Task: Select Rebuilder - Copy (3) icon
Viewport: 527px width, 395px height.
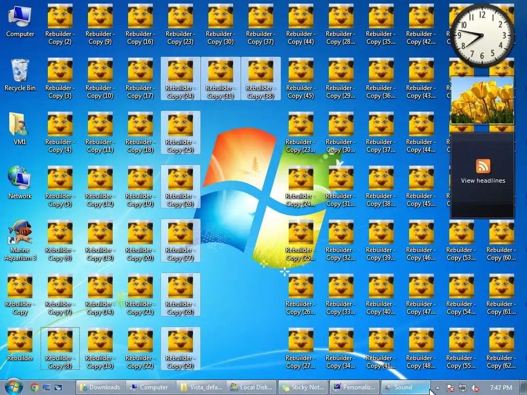Action: click(60, 79)
